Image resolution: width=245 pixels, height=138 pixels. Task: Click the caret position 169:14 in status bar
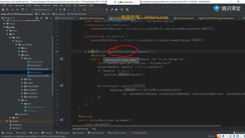tap(211, 136)
